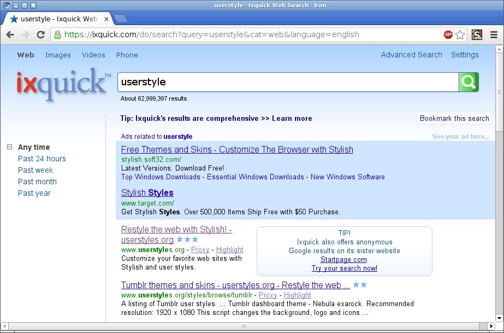Open Advanced Search
This screenshot has width=504, height=333.
[411, 55]
